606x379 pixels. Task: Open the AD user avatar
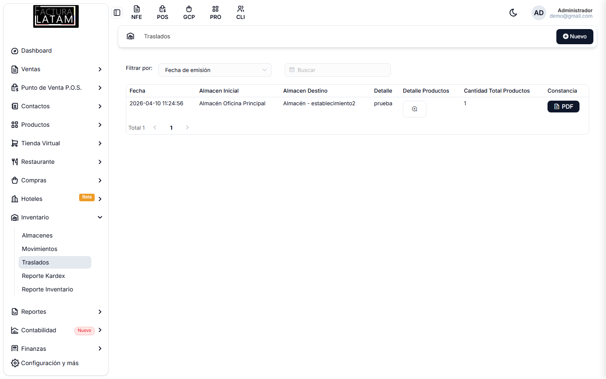click(x=539, y=13)
